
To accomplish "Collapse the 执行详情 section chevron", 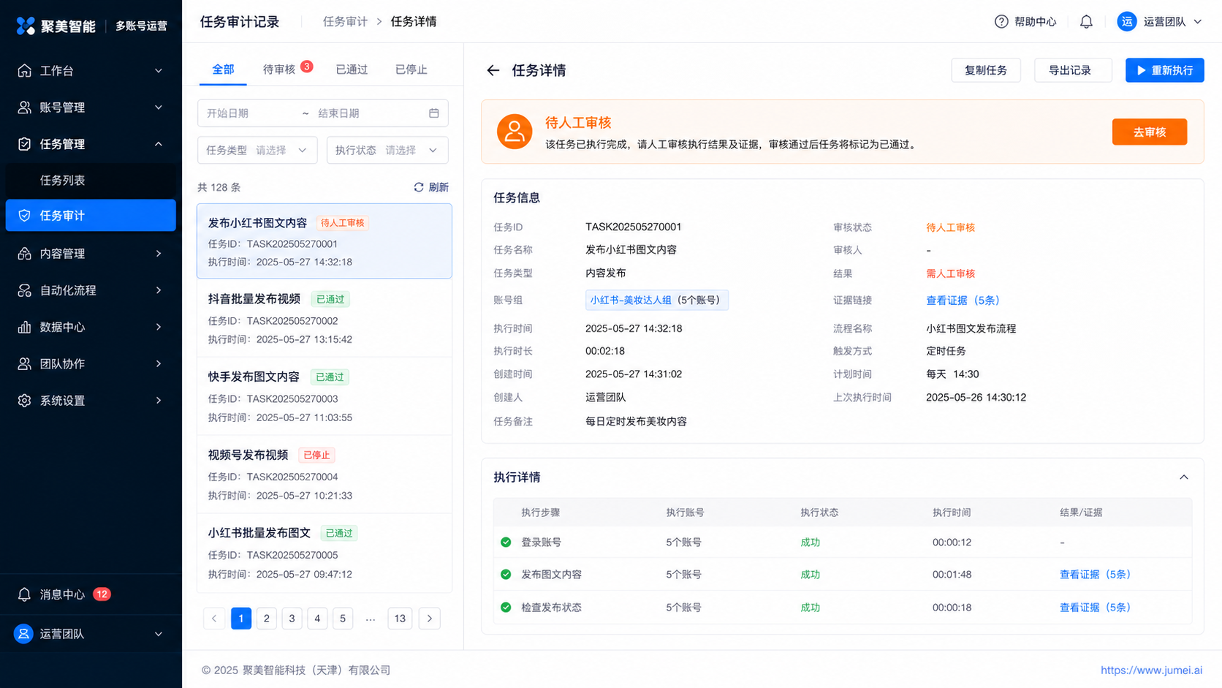I will click(1184, 477).
